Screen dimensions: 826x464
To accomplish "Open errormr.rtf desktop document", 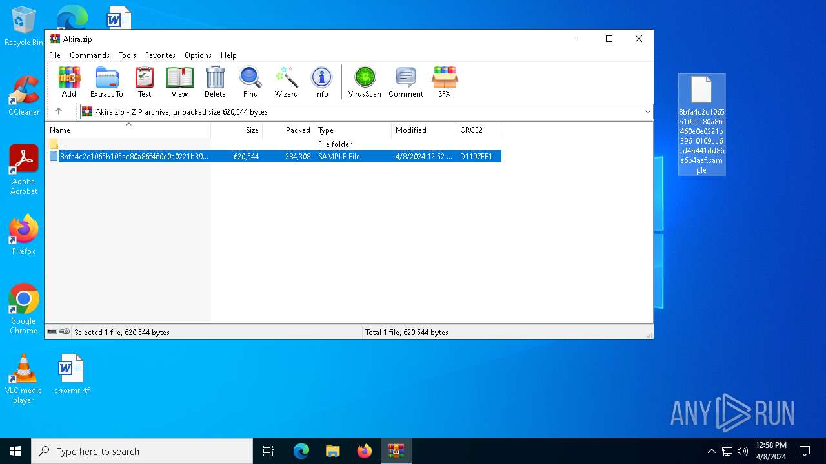I will click(x=72, y=374).
